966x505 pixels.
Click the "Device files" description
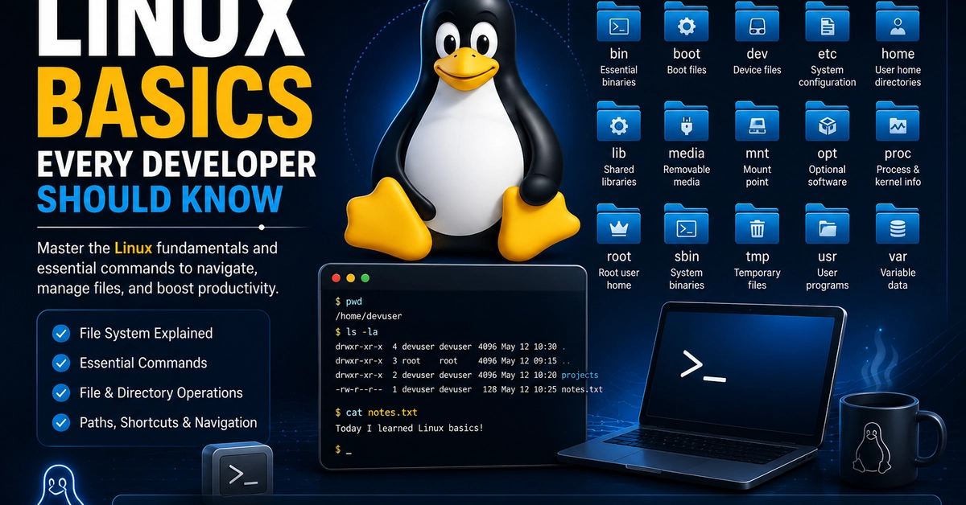[757, 70]
